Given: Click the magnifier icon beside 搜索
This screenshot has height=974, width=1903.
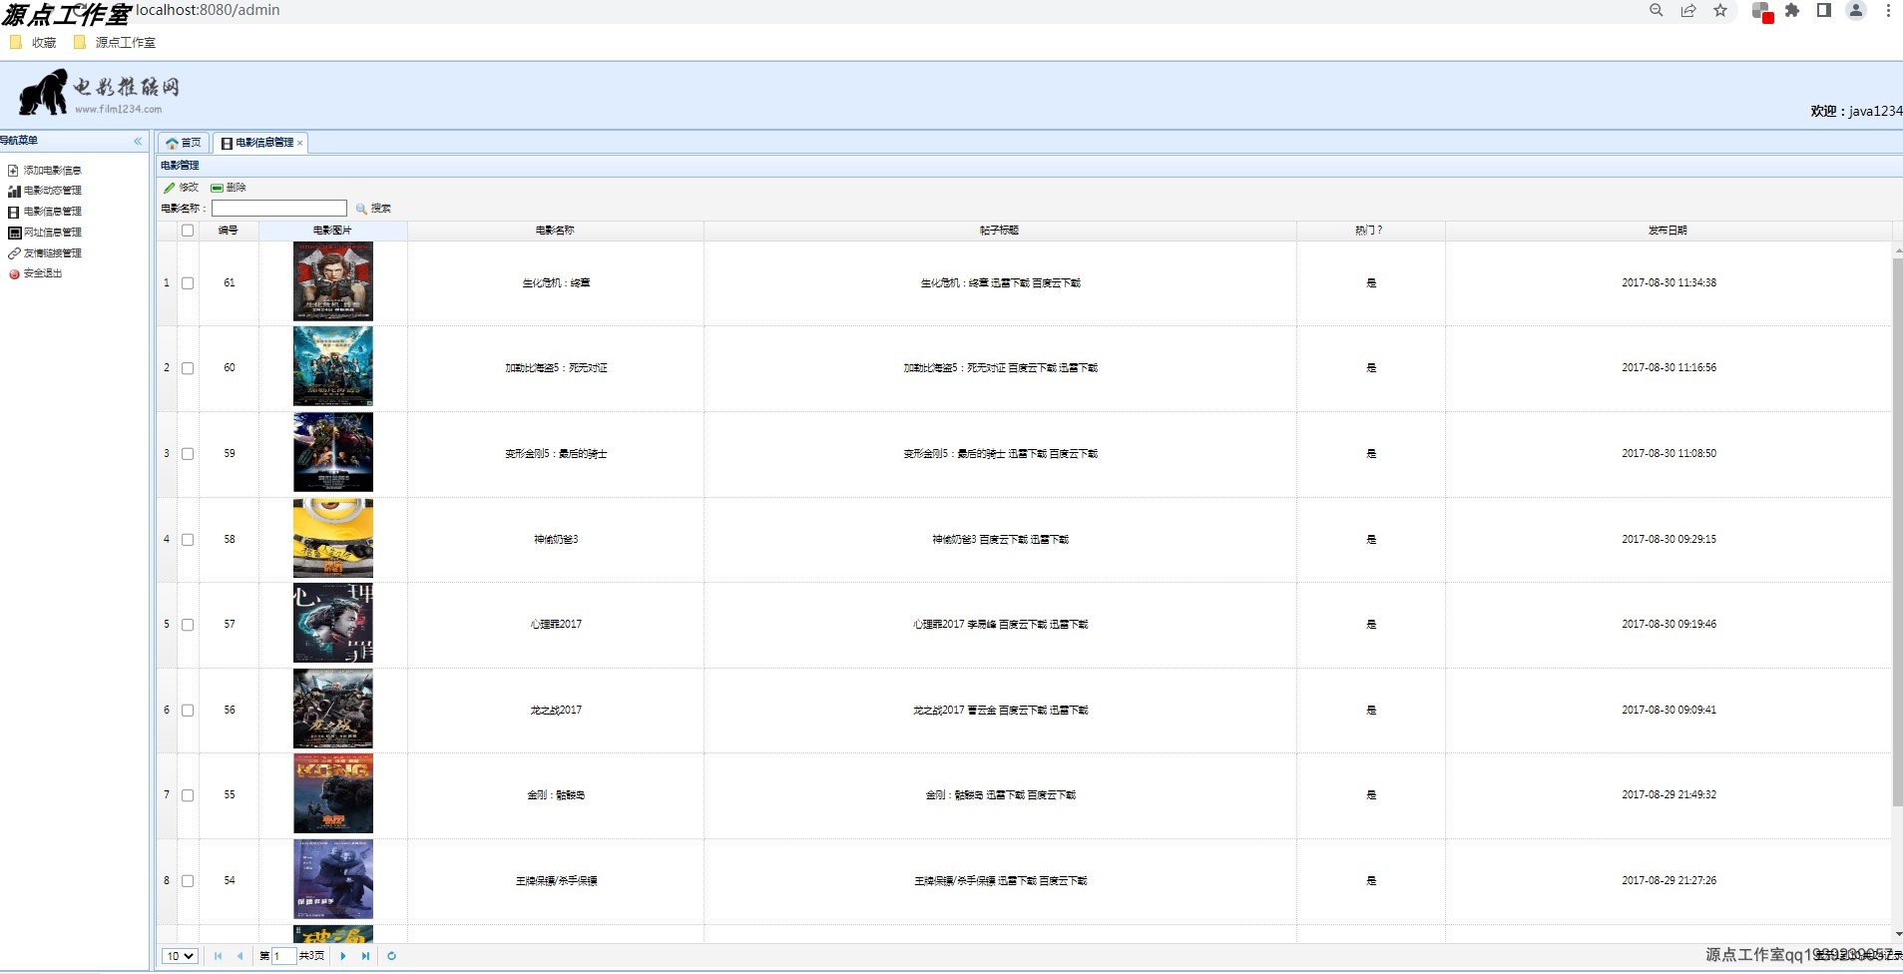Looking at the screenshot, I should pos(363,208).
